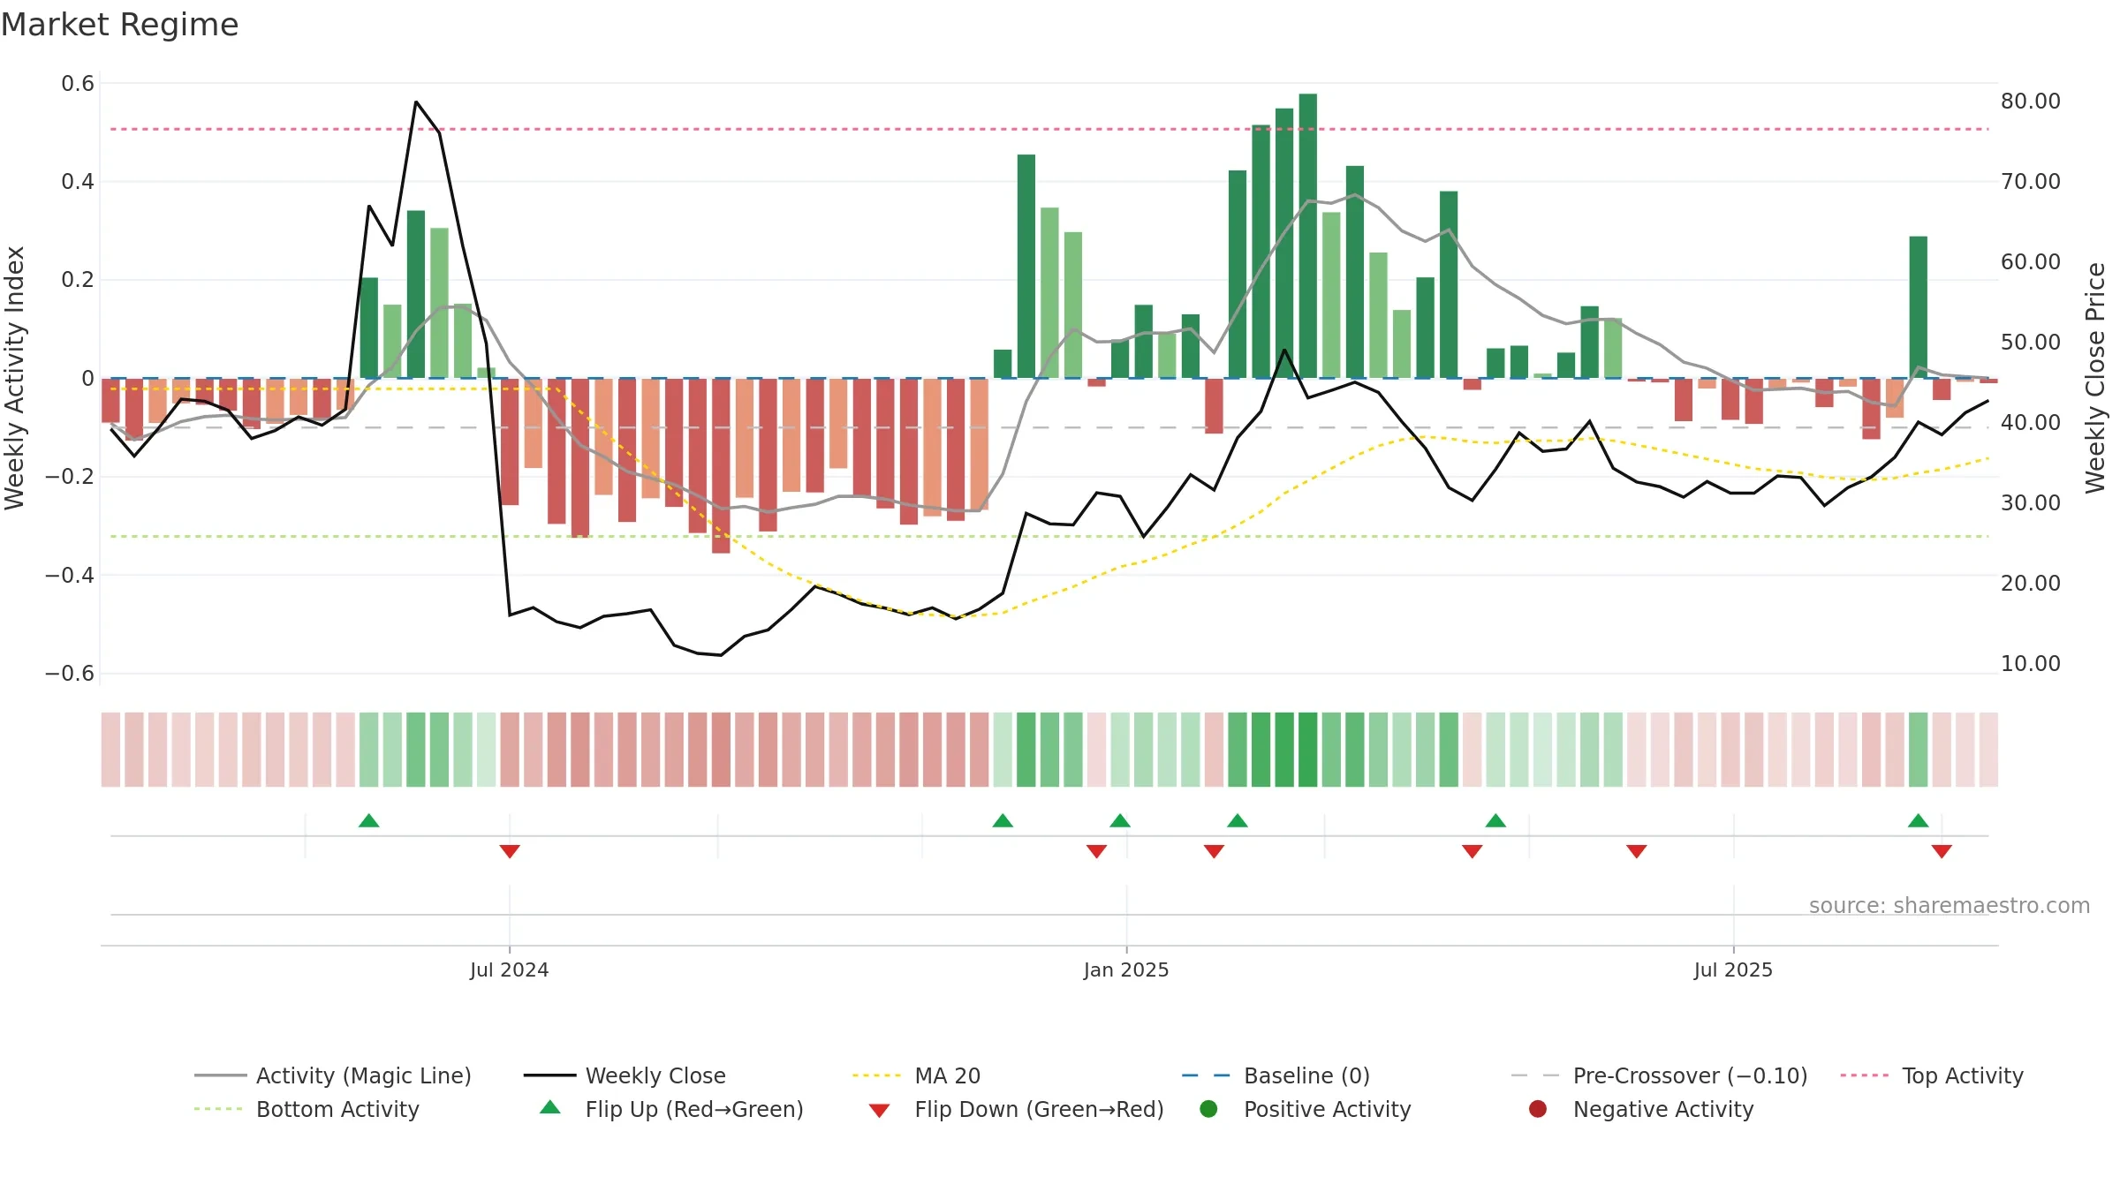Click the lone green heat strip cell after Jul 2025
2120x1192 pixels.
click(x=1918, y=750)
